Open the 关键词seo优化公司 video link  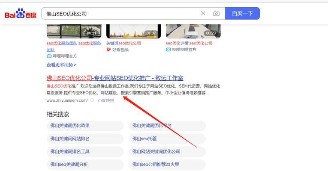(123, 43)
